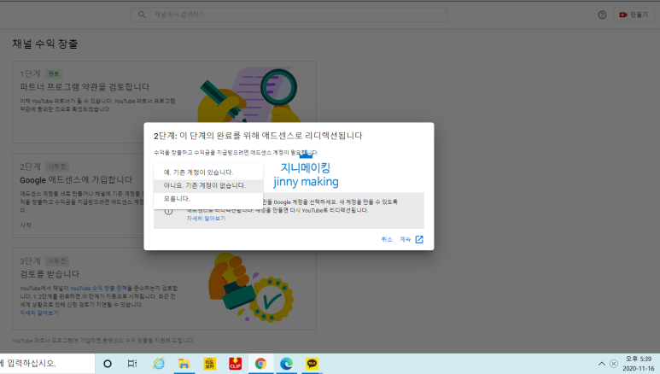Click the '채널 수익 창출' heading
The height and width of the screenshot is (374, 660).
coord(45,44)
